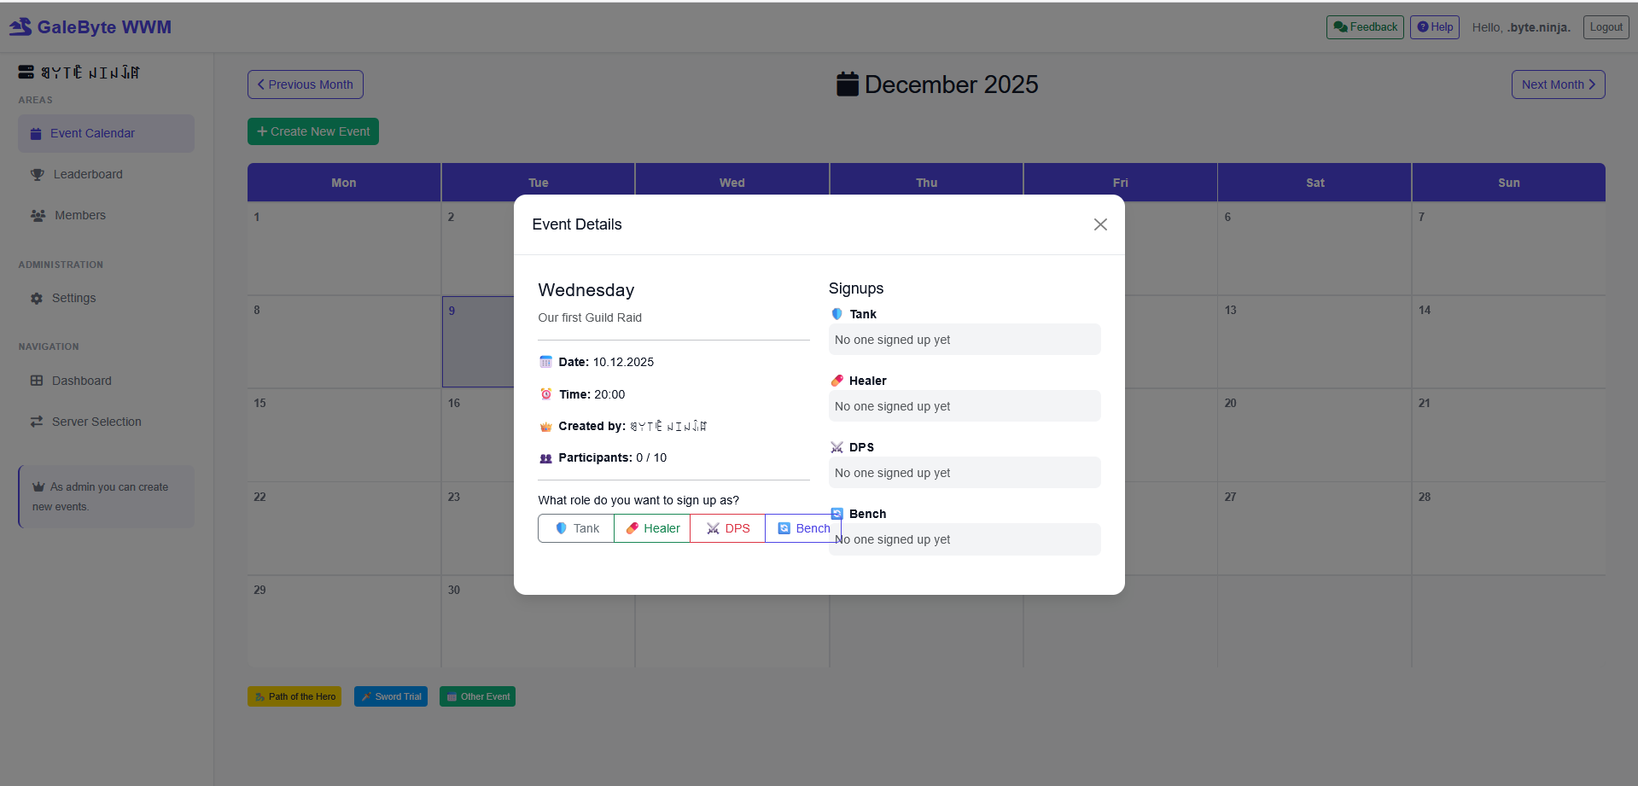Select December 13 calendar cell
Screen dimensions: 1638x786
[x=1314, y=341]
